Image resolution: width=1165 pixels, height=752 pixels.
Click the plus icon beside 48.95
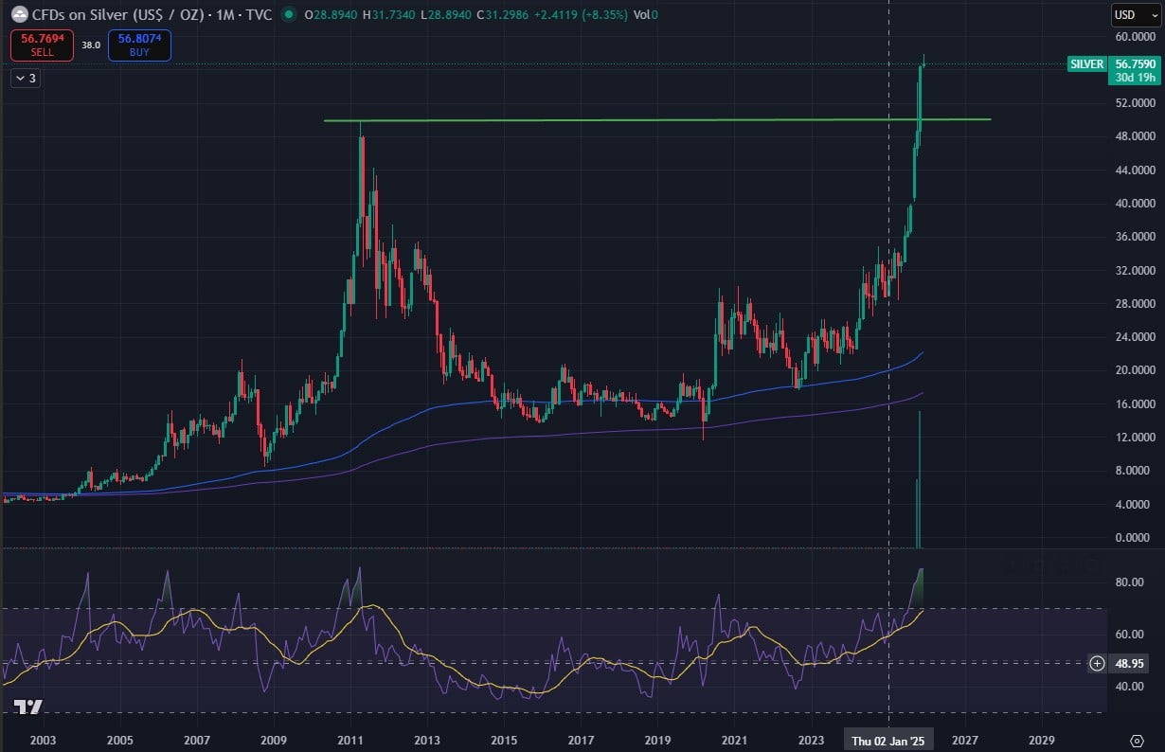[x=1097, y=663]
